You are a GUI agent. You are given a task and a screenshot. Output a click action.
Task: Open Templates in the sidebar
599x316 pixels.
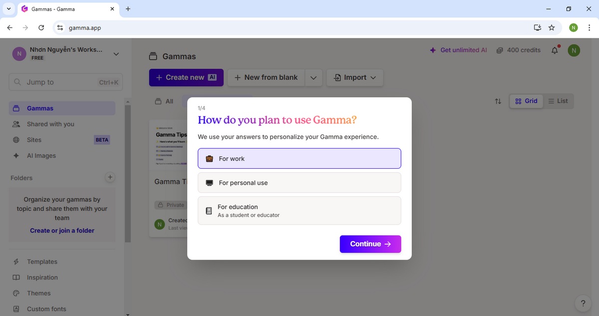[62, 262]
